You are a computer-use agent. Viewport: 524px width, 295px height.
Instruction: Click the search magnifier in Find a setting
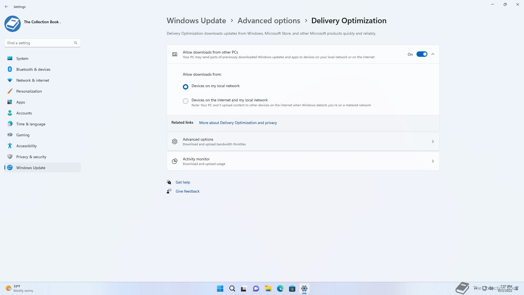coord(76,43)
